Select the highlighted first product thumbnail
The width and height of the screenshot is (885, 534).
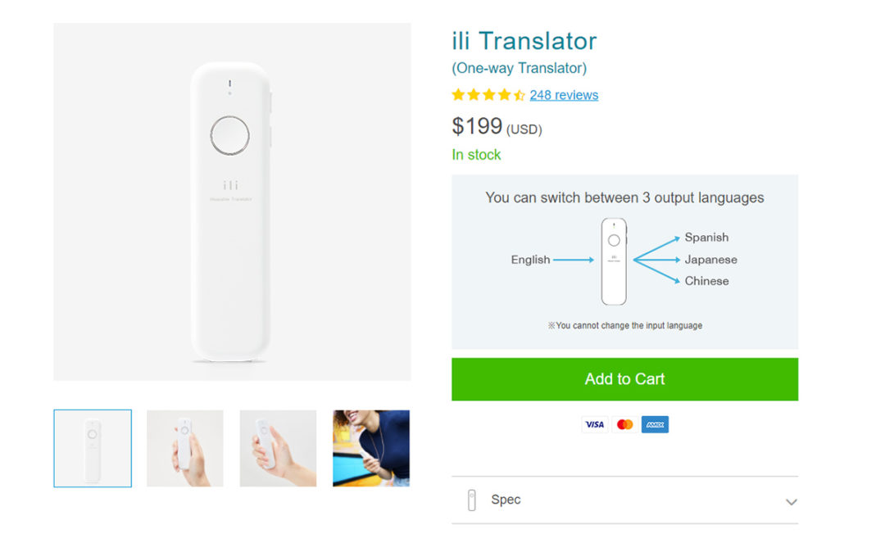(x=93, y=449)
